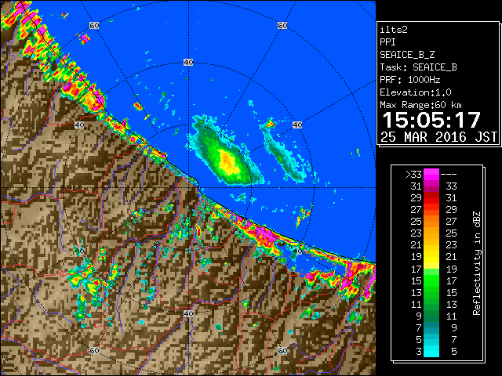This screenshot has height=376, width=502.
Task: Pick the yellow 19–21 dBZ legend swatch
Action: (x=431, y=257)
